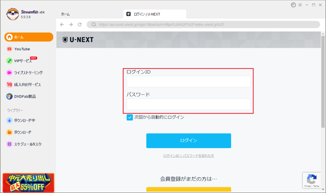Click the 65%OFF sale banner
The height and width of the screenshot is (193, 326).
[28, 183]
